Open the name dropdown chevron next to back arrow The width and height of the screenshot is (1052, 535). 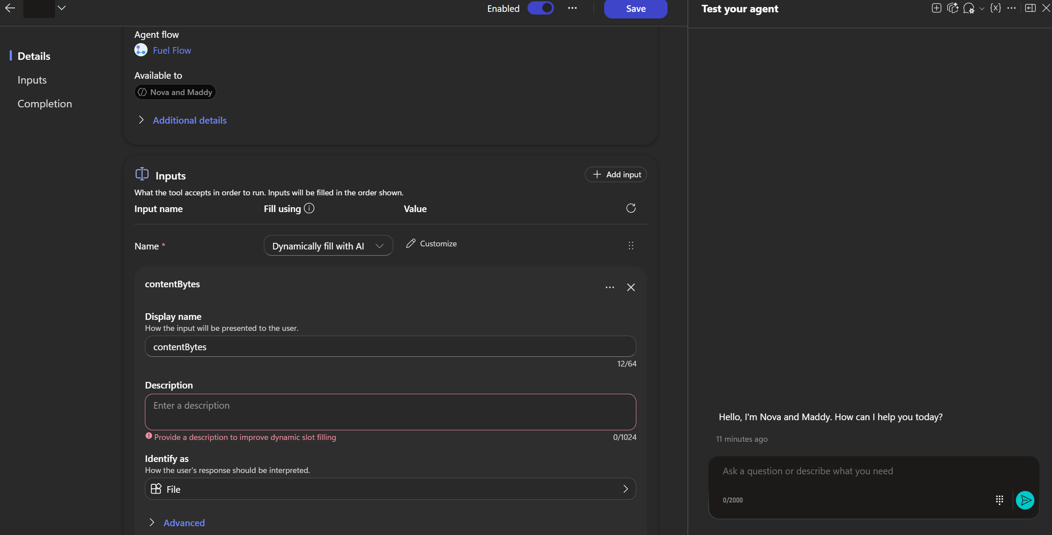click(x=62, y=8)
